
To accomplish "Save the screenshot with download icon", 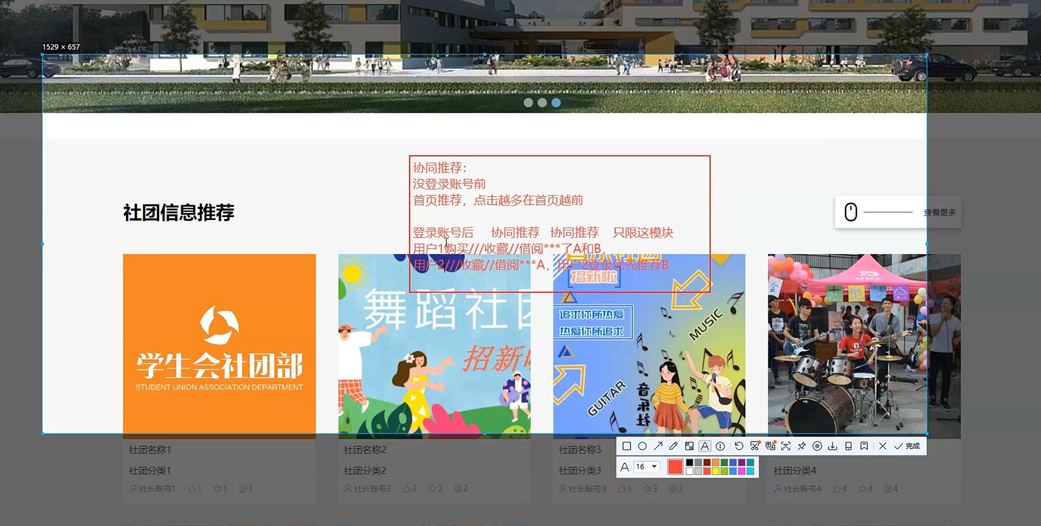I will (x=833, y=446).
